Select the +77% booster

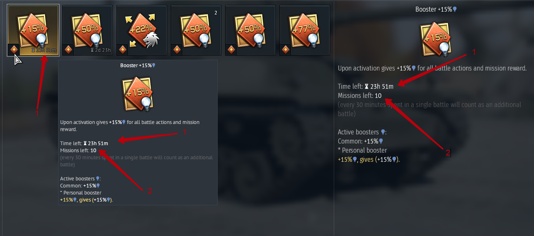coord(304,30)
